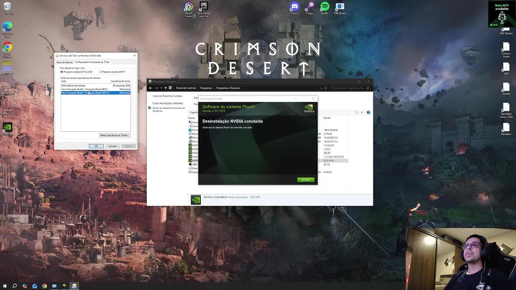
Task: Switch to the Barra de Idiomas tab
Action: [64, 62]
